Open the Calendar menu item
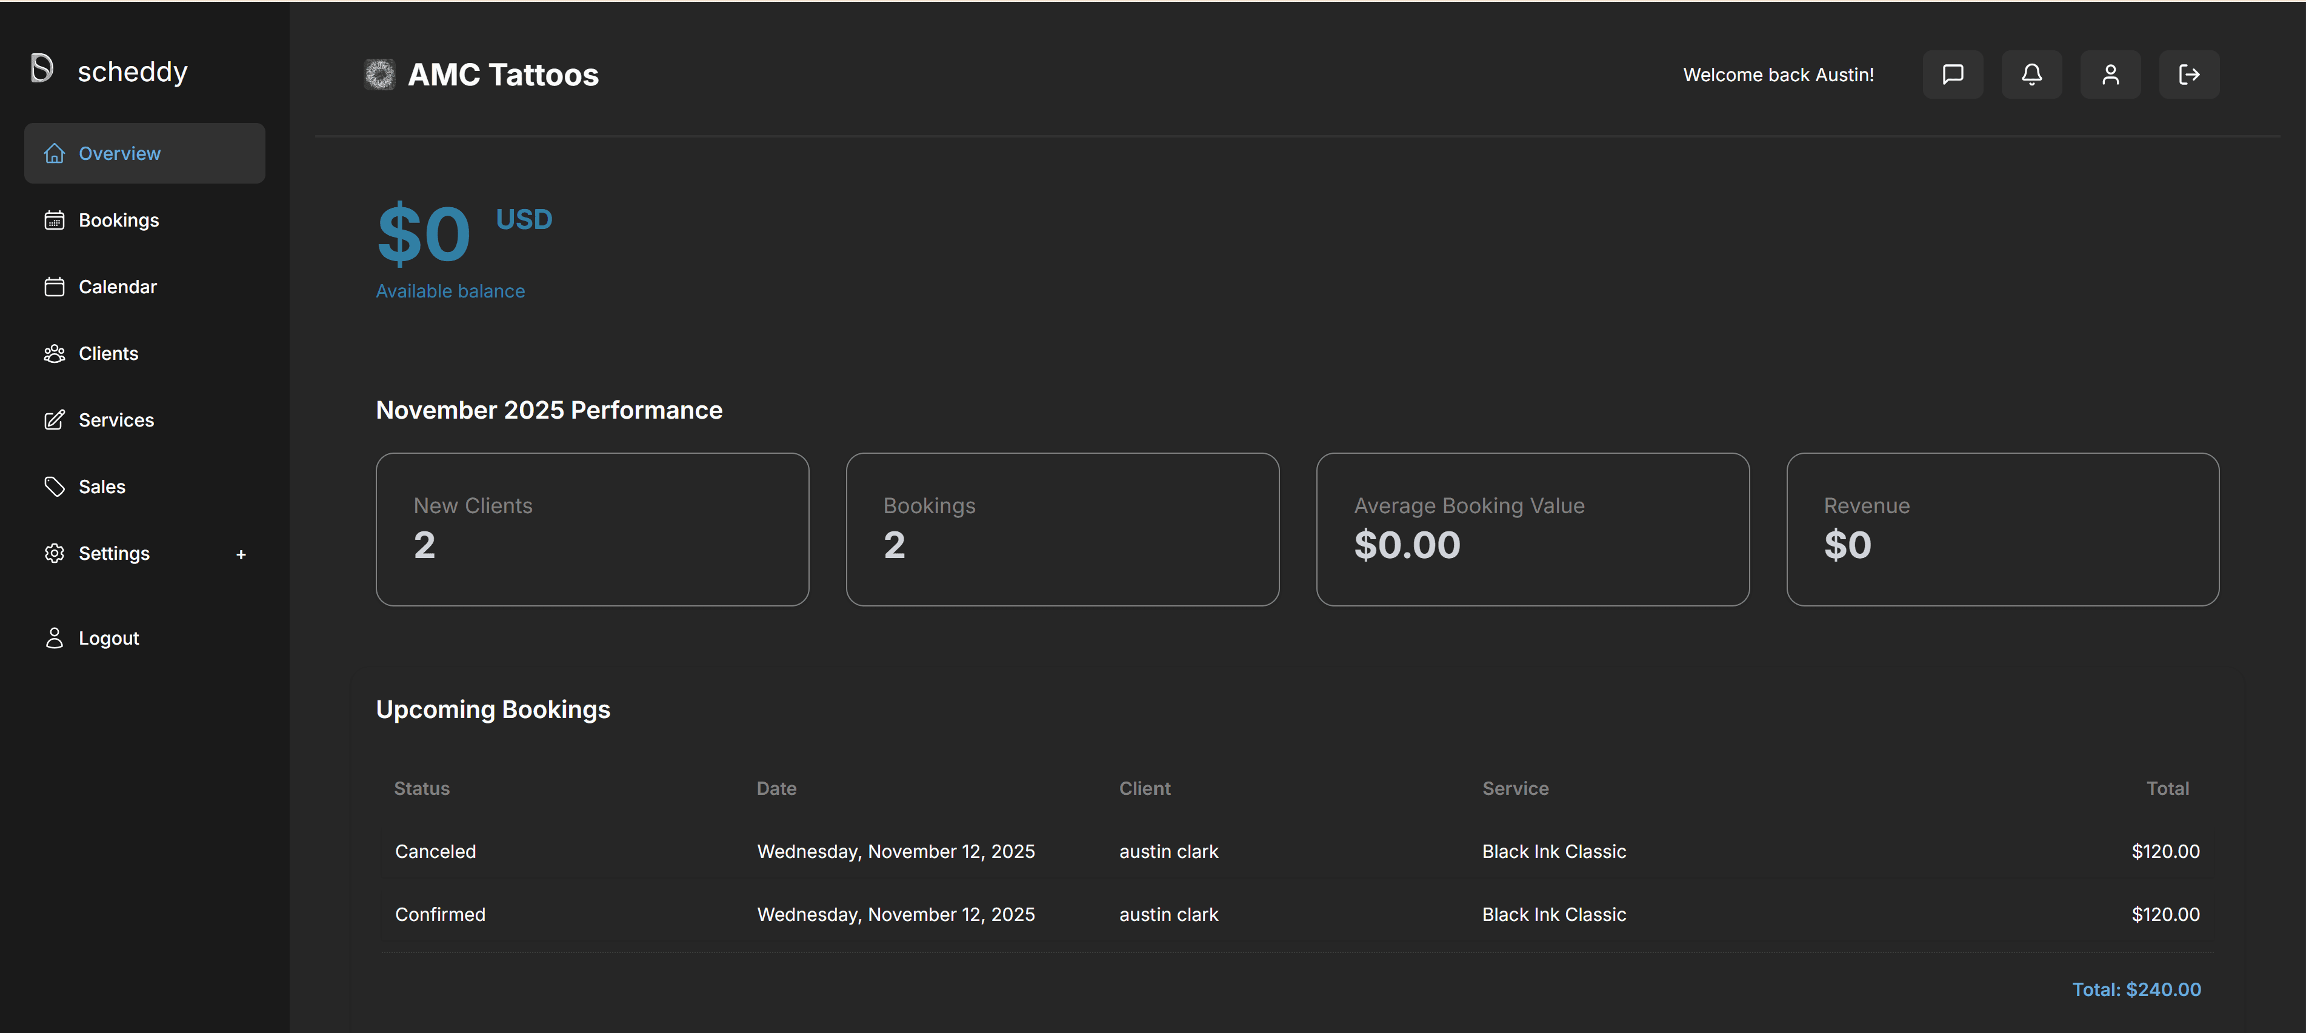The width and height of the screenshot is (2306, 1033). (117, 287)
